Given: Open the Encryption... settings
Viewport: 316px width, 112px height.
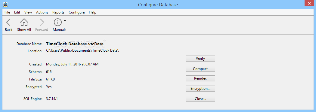Looking at the screenshot, I should click(200, 89).
